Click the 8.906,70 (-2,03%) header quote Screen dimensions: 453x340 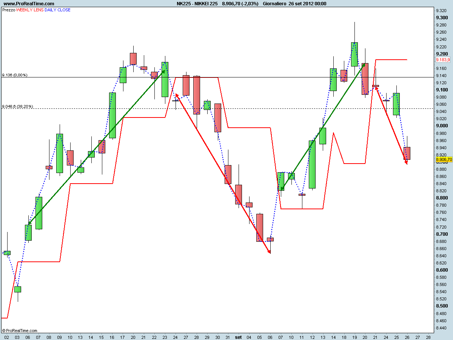coord(240,3)
